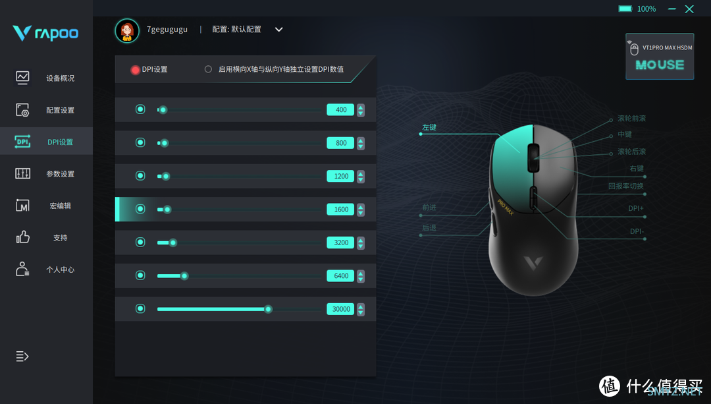
Task: Toggle the 400 DPI level radio
Action: 140,109
